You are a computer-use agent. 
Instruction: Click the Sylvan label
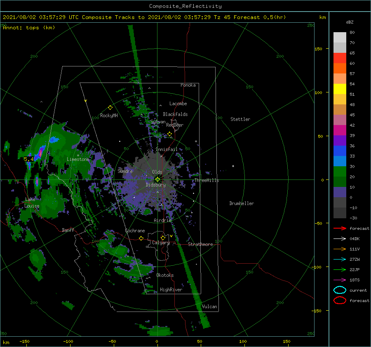158,122
